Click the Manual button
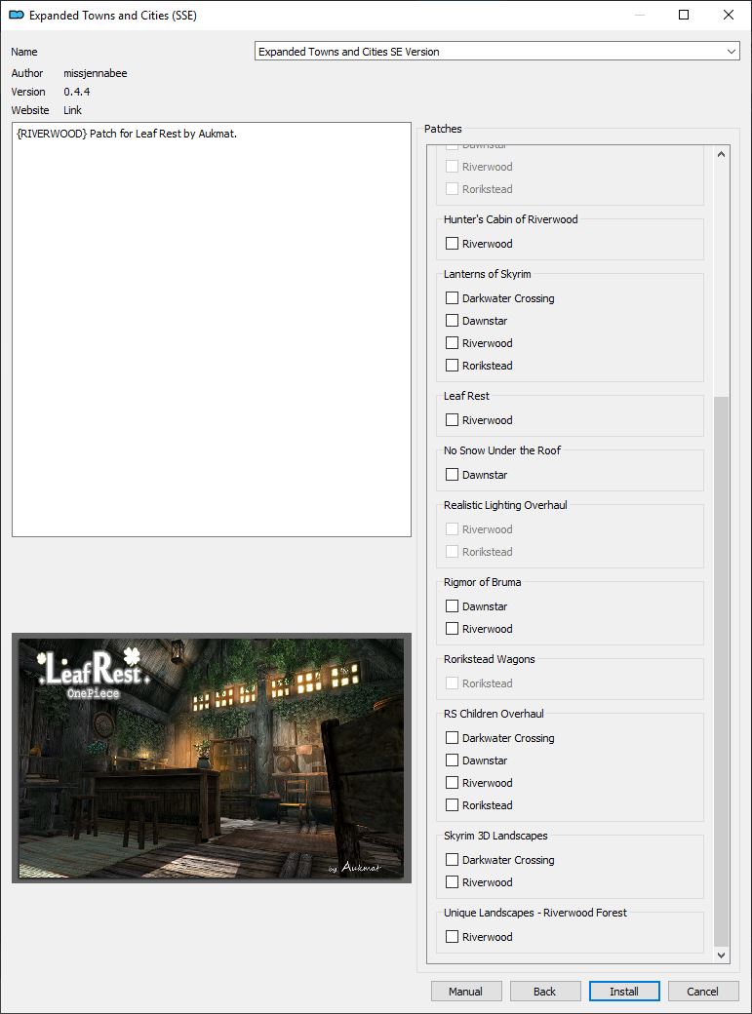The image size is (752, 1014). [466, 992]
